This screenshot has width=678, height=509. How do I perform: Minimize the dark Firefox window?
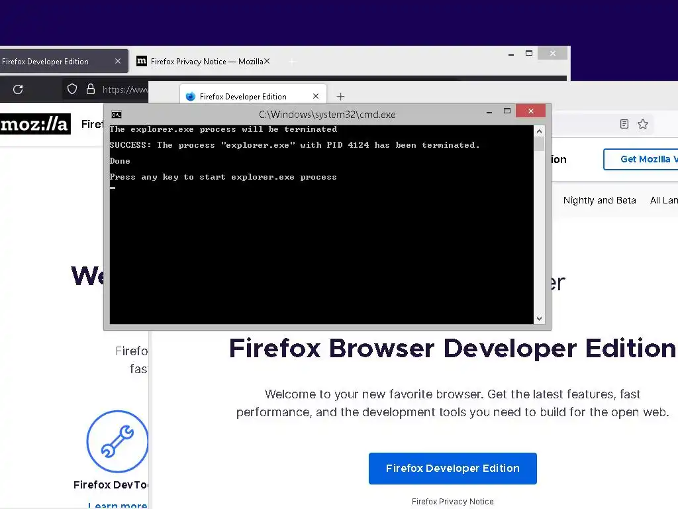511,54
